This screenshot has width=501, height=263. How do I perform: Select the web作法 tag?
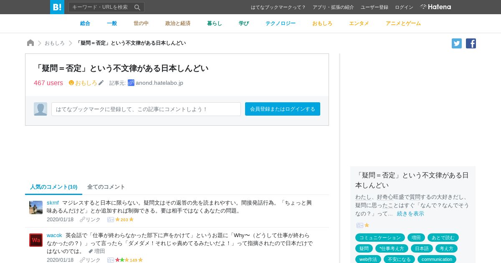click(368, 259)
